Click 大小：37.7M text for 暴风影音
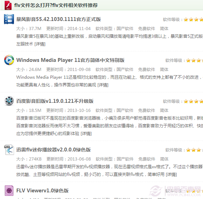203x199 pixels. click(29, 29)
